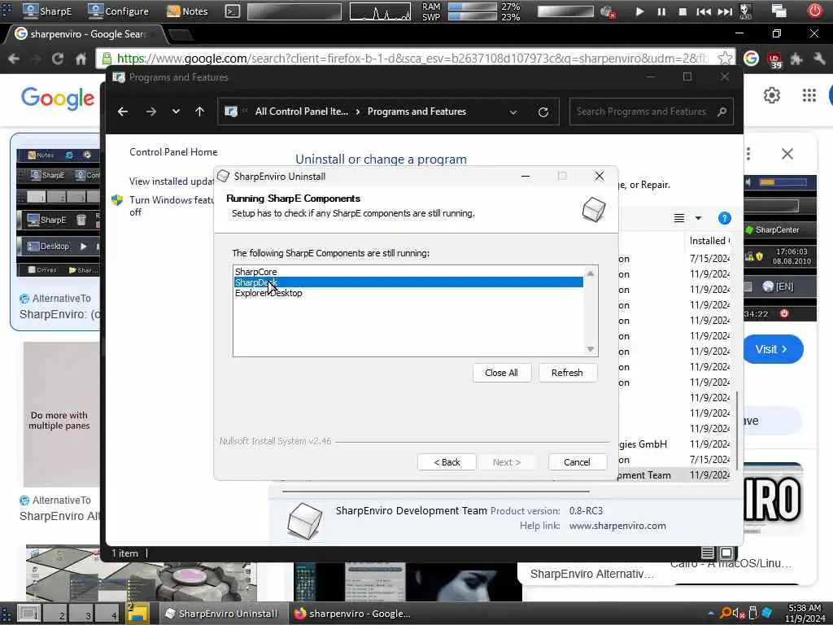
Task: Click the browser URL address field
Action: pos(412,58)
